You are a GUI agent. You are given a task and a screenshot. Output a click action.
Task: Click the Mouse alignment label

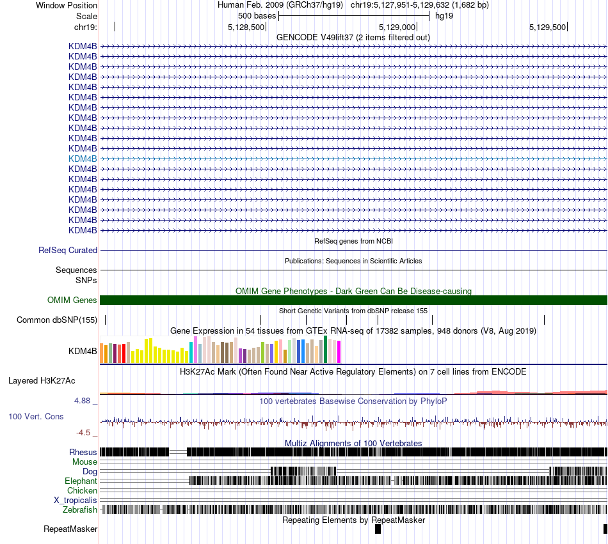84,462
